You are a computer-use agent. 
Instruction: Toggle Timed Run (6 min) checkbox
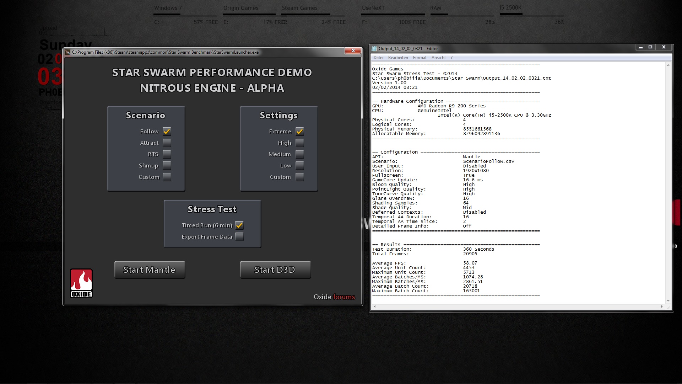(239, 225)
